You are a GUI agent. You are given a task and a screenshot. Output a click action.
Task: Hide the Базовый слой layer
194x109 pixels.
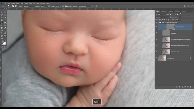156,52
